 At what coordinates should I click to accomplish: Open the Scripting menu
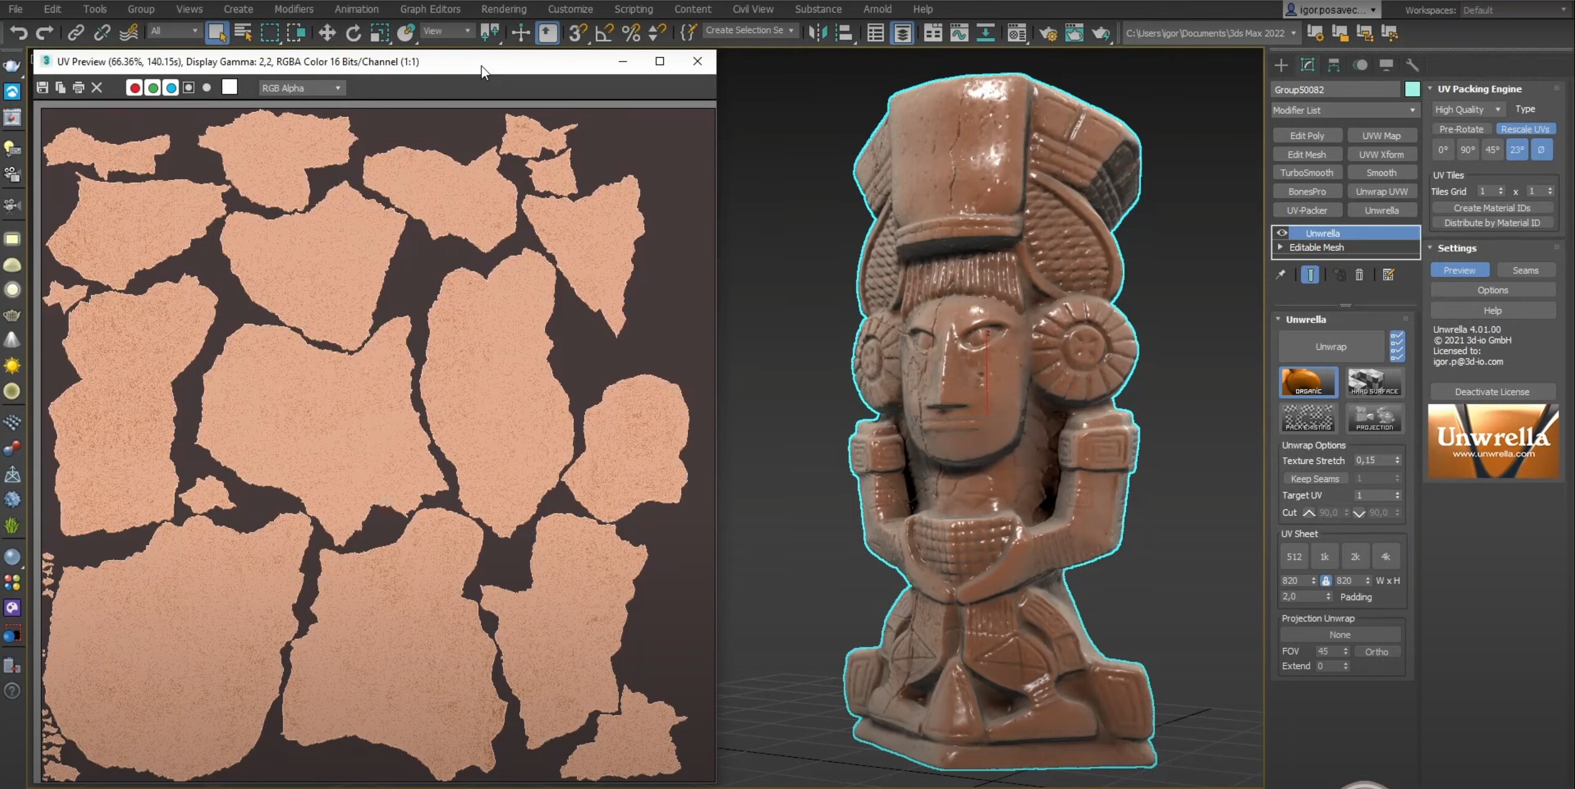pyautogui.click(x=633, y=9)
